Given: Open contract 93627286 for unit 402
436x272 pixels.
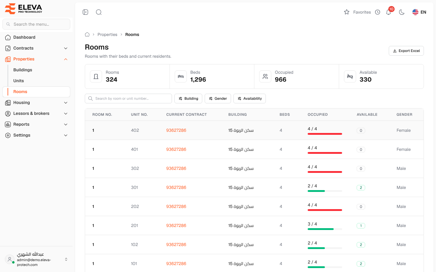Looking at the screenshot, I should click(x=176, y=130).
